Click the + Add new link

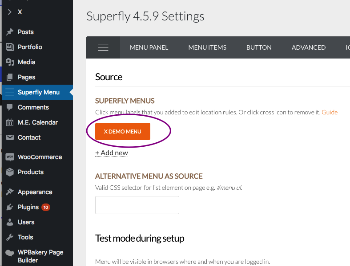[112, 153]
